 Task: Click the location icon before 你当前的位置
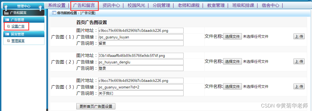coord(54,13)
